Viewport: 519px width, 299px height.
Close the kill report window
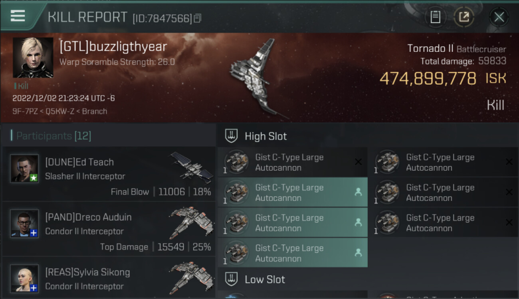coord(499,17)
